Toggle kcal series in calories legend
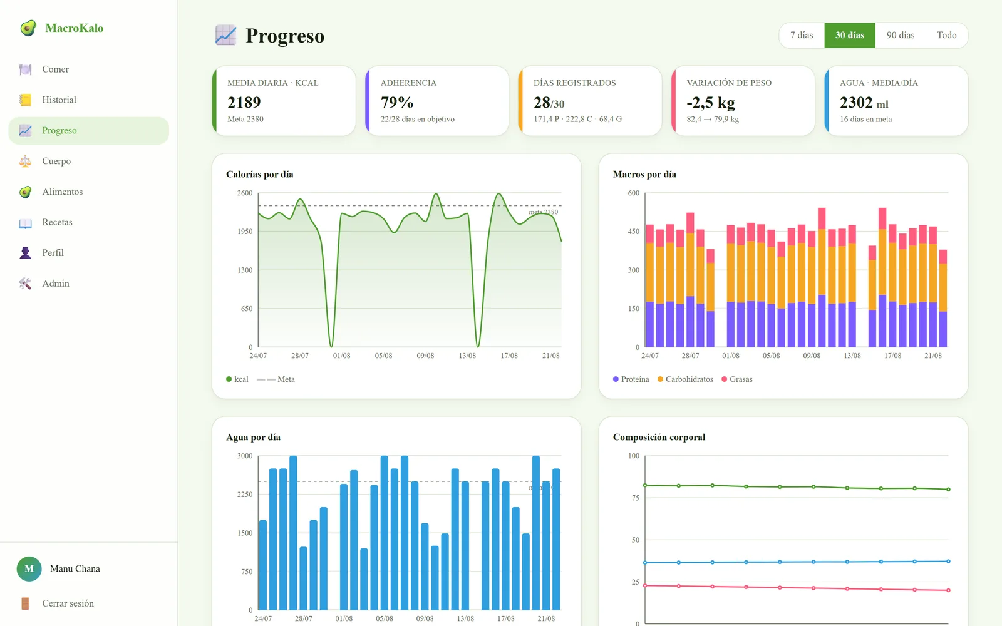This screenshot has width=1002, height=626. [x=237, y=379]
